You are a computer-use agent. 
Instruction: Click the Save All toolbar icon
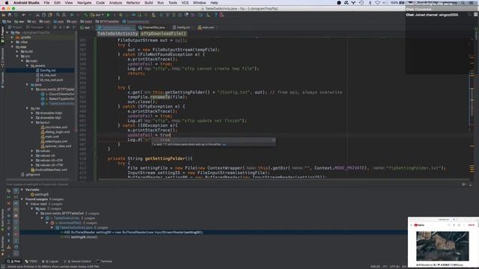point(10,15)
